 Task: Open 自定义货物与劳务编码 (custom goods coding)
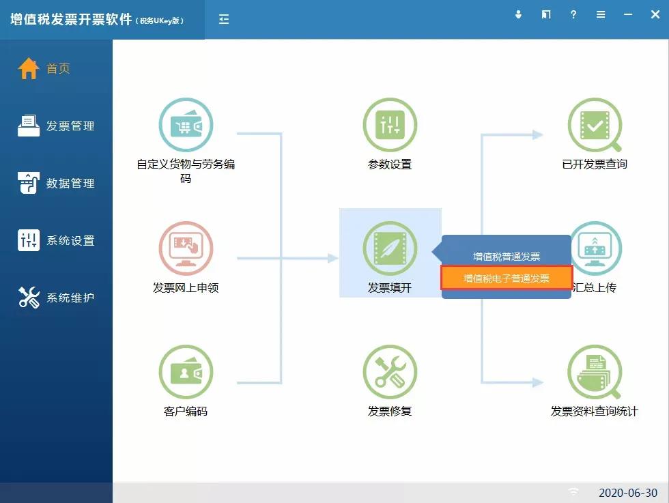186,126
